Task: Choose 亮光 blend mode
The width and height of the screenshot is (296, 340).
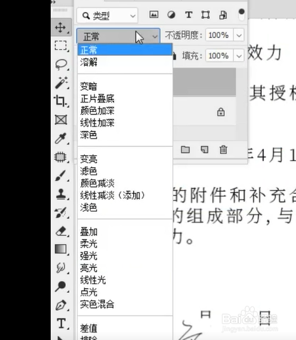Action: (125, 268)
